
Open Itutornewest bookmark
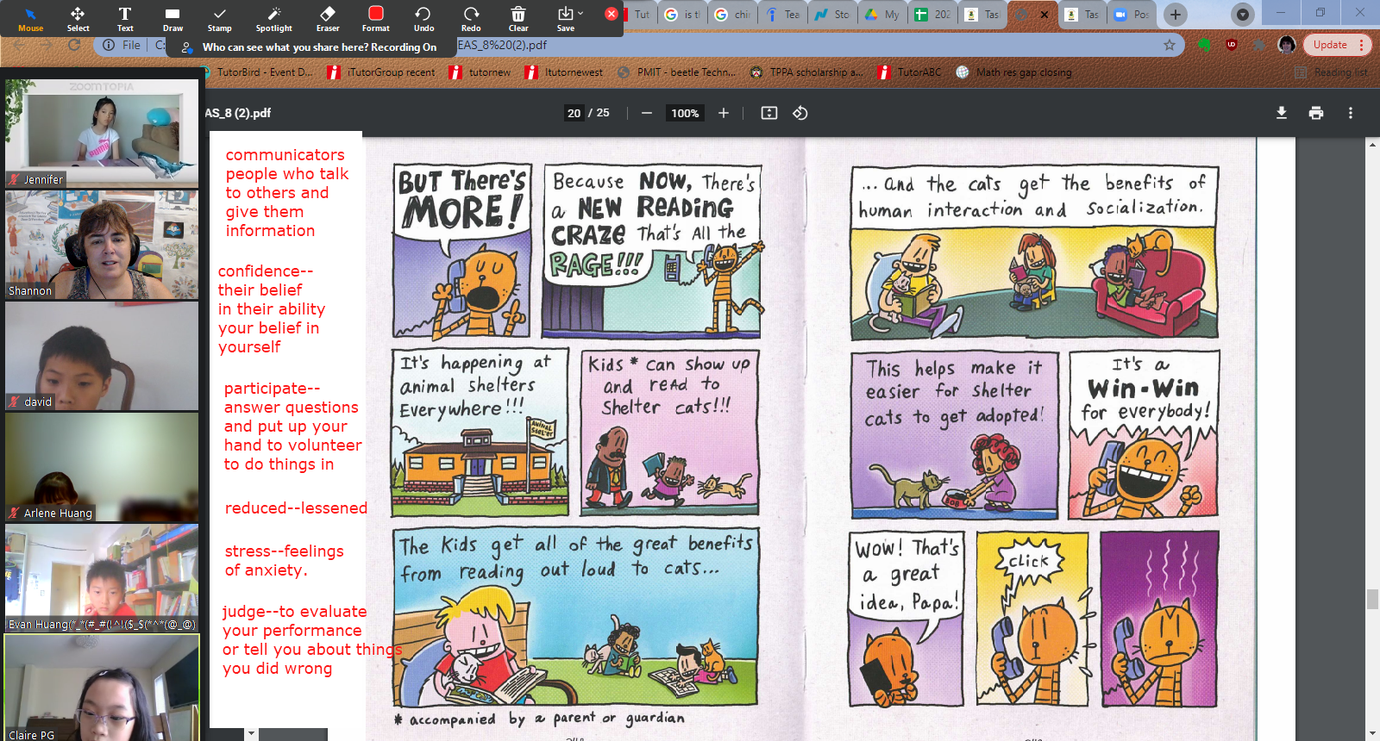[x=564, y=72]
